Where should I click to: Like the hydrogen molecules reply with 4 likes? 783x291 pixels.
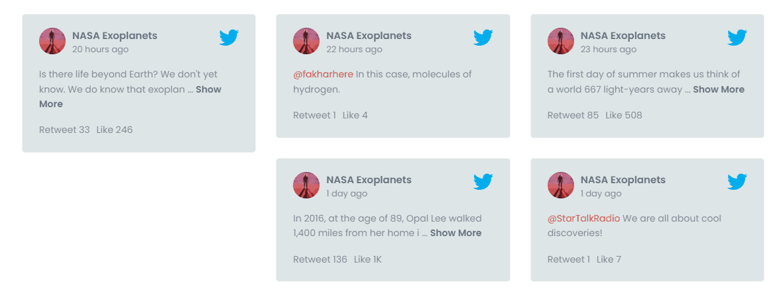click(355, 115)
